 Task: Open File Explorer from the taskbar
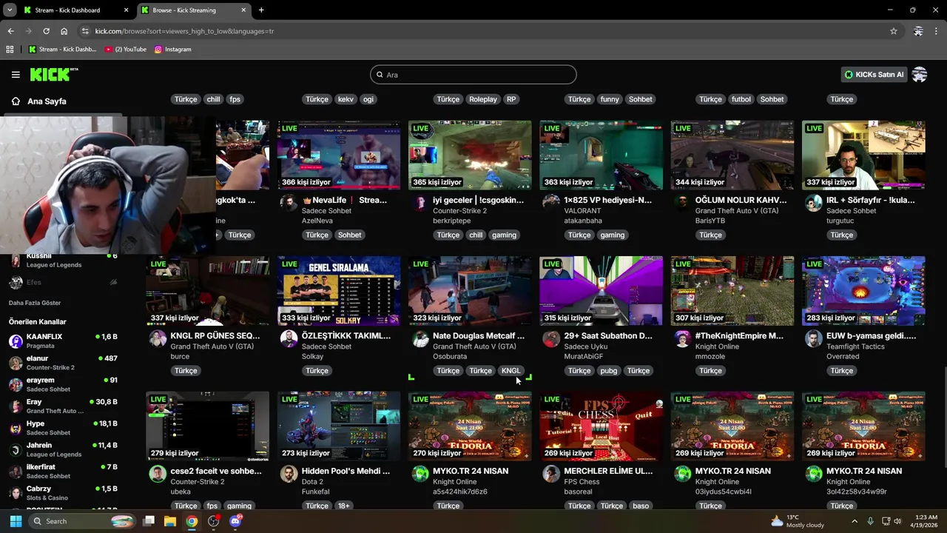[x=170, y=521]
